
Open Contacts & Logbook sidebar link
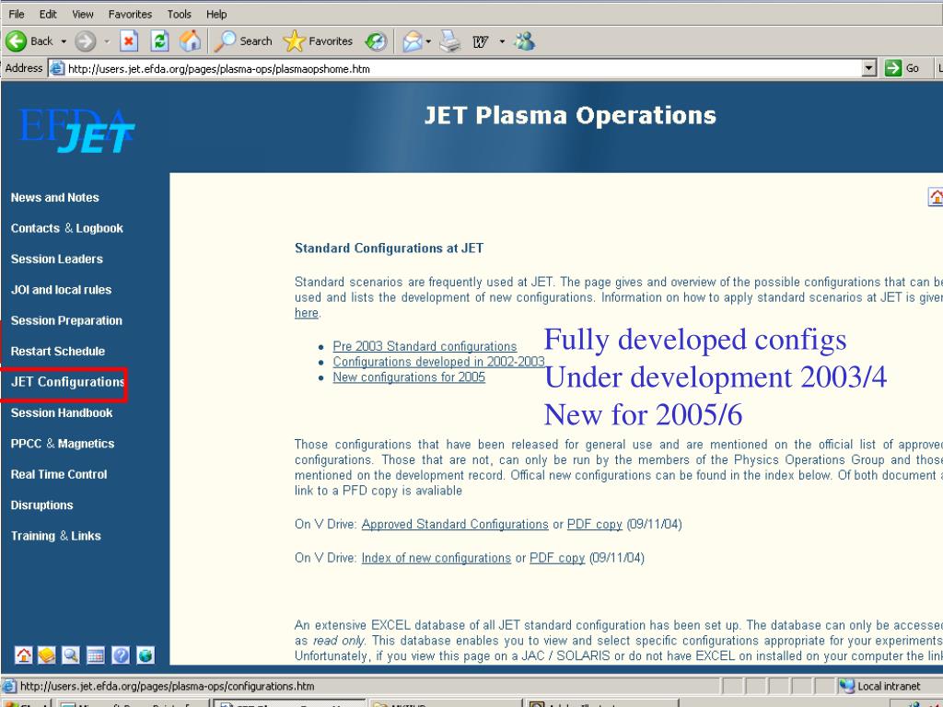tap(66, 228)
